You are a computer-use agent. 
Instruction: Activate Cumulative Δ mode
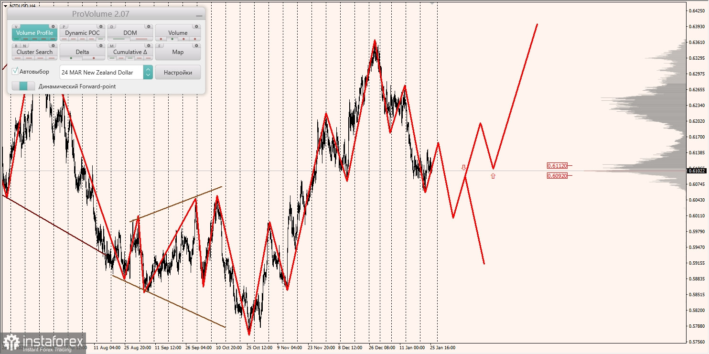130,52
